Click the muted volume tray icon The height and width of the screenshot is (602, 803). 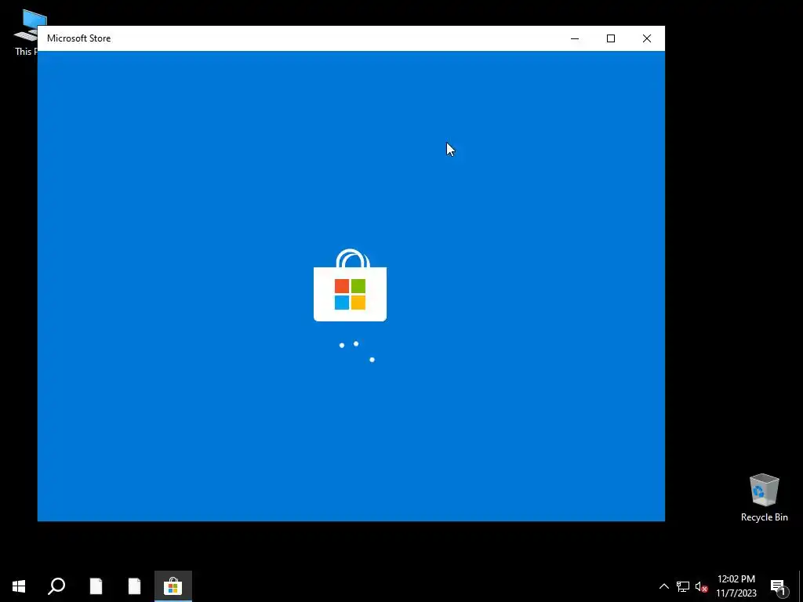tap(701, 586)
